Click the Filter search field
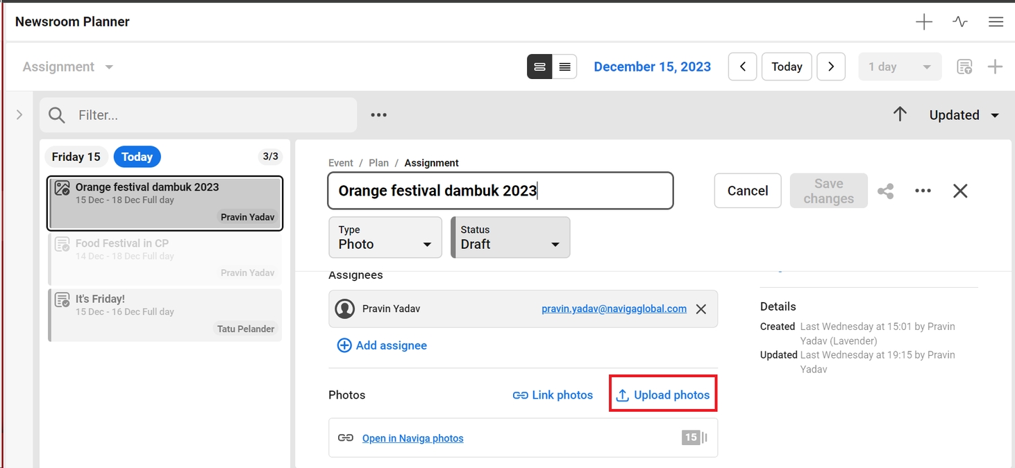Image resolution: width=1015 pixels, height=468 pixels. [208, 115]
